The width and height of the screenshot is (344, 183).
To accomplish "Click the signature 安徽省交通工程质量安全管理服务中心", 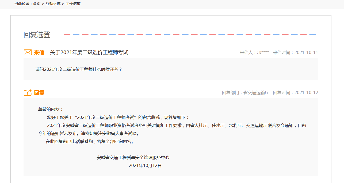I will pos(133,158).
